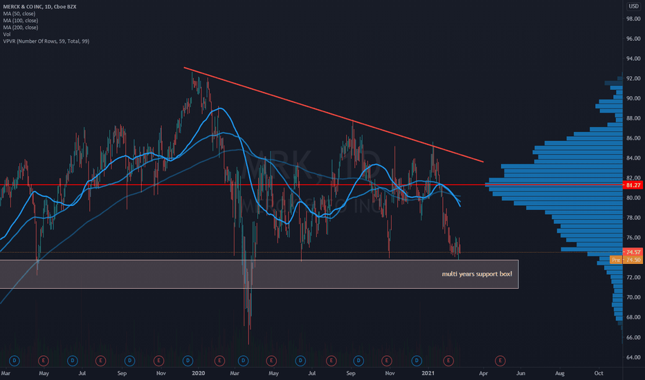Screen dimensions: 645x380
Task: Select the MA (200, close) indicator legend
Action: pyautogui.click(x=21, y=28)
